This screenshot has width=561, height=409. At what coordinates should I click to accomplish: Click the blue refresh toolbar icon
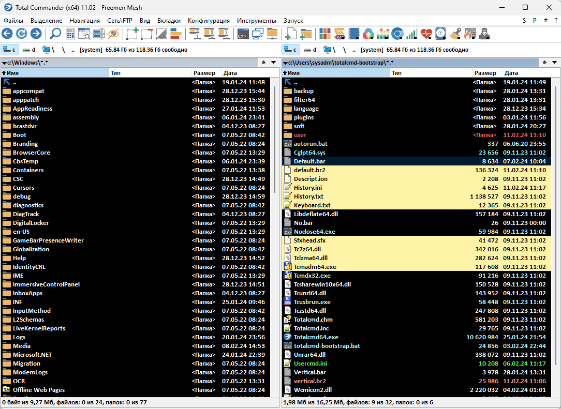[22, 34]
